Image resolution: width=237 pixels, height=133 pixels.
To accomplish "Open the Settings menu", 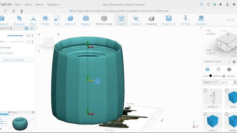I will (53, 4).
